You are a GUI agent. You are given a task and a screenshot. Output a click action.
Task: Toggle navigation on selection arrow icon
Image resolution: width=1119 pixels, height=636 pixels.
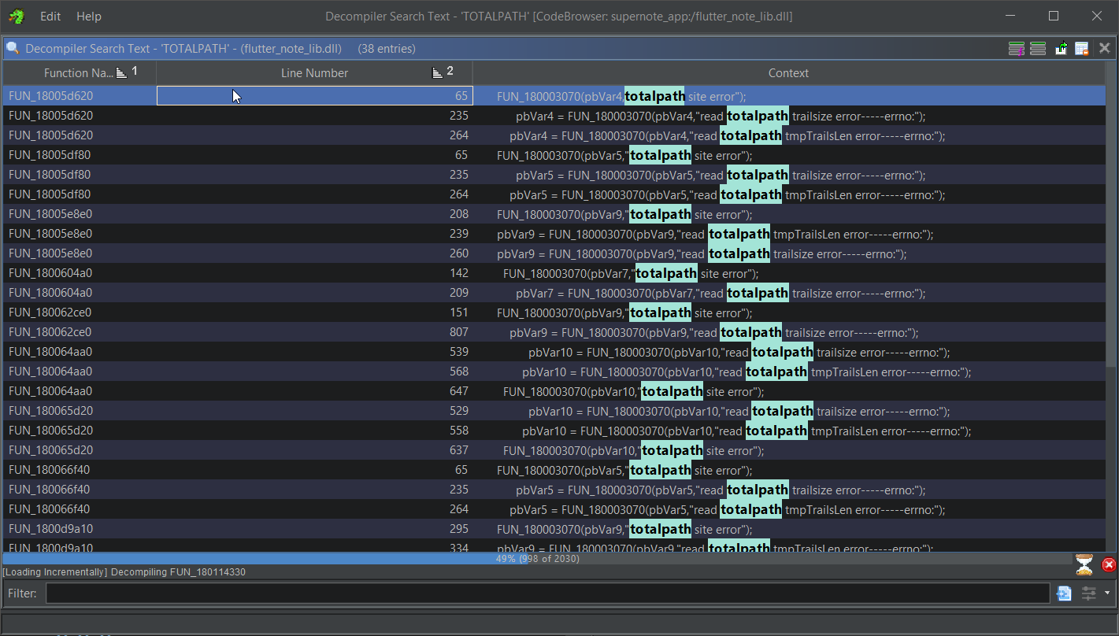1061,49
